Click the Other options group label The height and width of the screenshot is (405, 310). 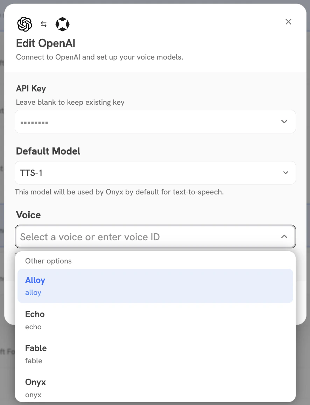pos(48,261)
